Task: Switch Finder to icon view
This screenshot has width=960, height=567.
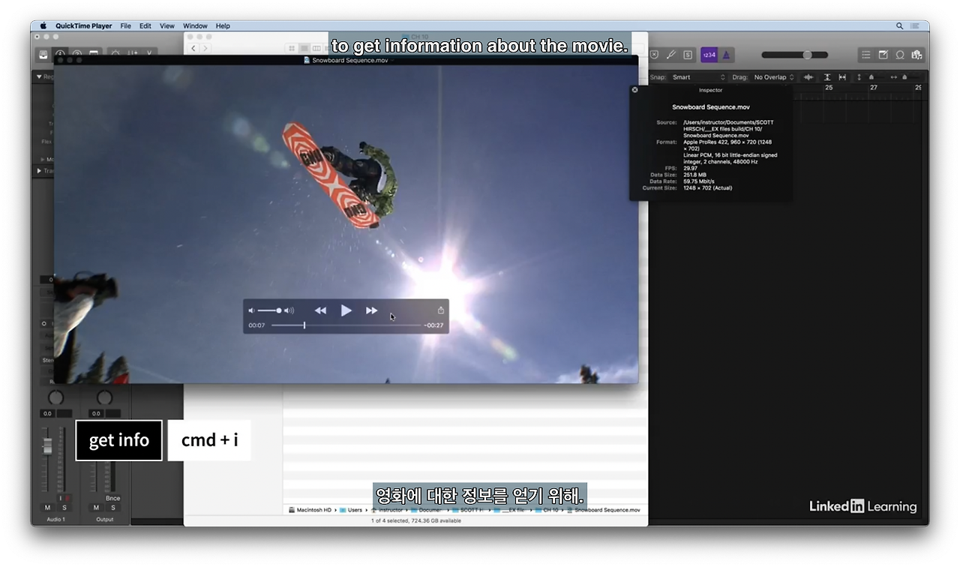Action: coord(292,48)
